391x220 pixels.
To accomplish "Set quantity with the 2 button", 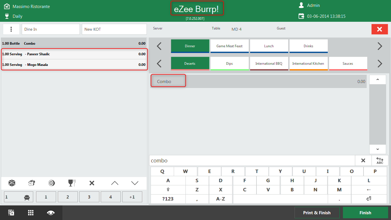I will 68,197.
